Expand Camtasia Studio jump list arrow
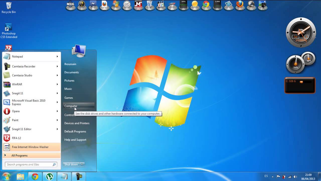The image size is (321, 181). [x=57, y=75]
